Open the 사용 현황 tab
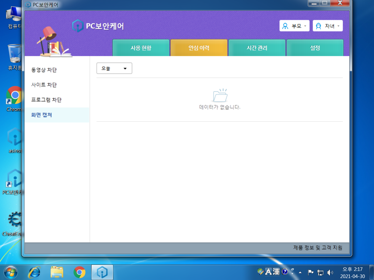The width and height of the screenshot is (374, 280). (x=141, y=48)
